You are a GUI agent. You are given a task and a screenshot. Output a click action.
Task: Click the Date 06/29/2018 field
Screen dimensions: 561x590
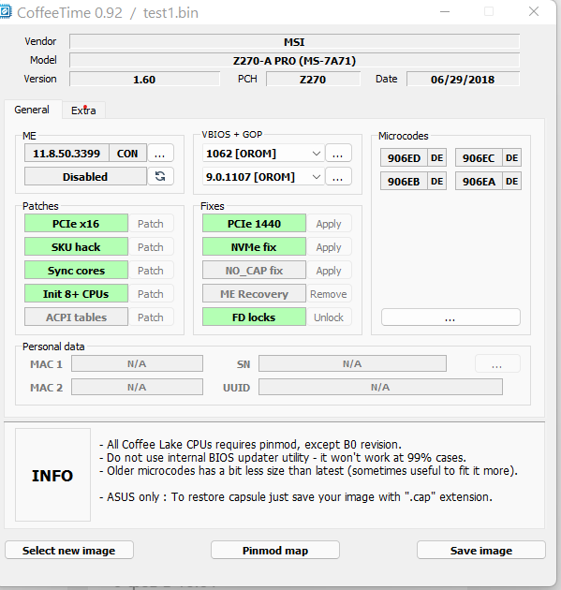pos(464,79)
